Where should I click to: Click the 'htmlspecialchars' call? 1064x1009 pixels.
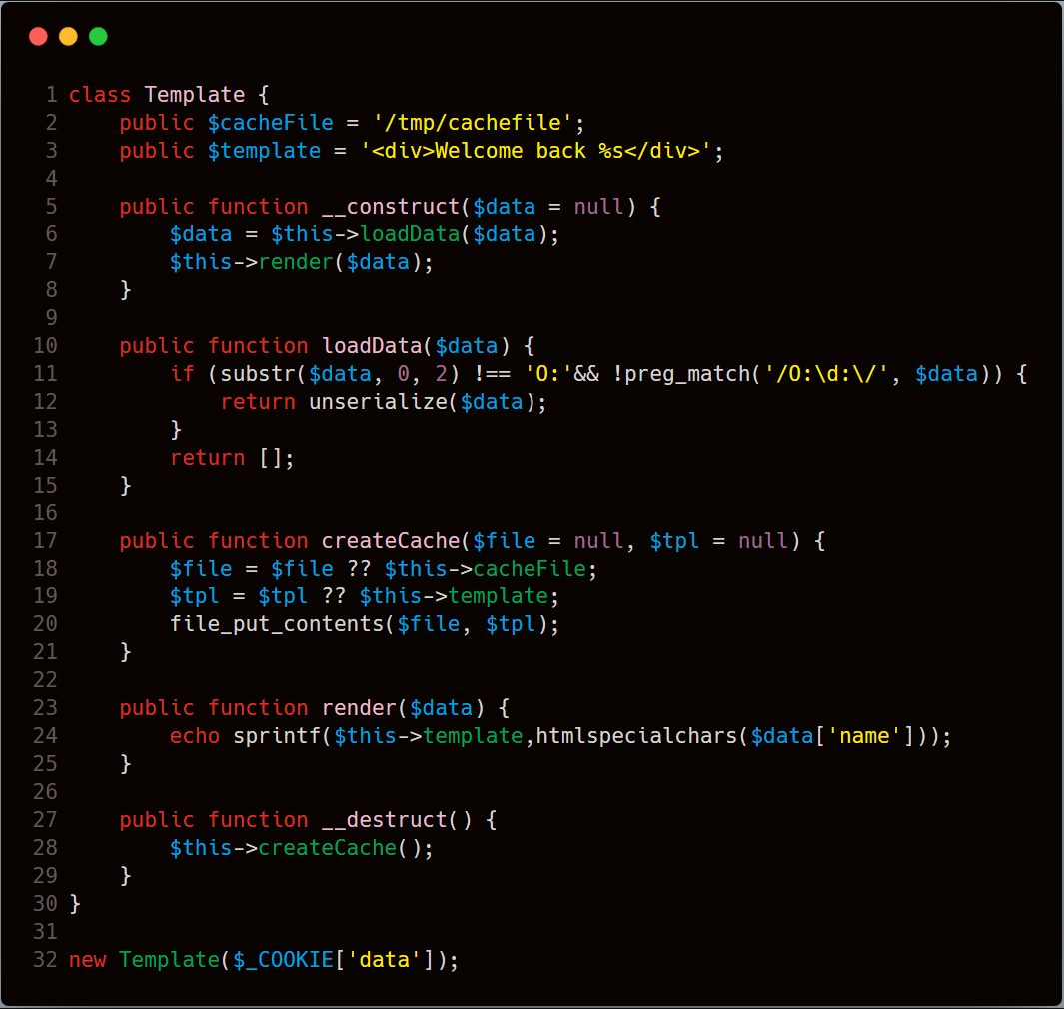(636, 736)
